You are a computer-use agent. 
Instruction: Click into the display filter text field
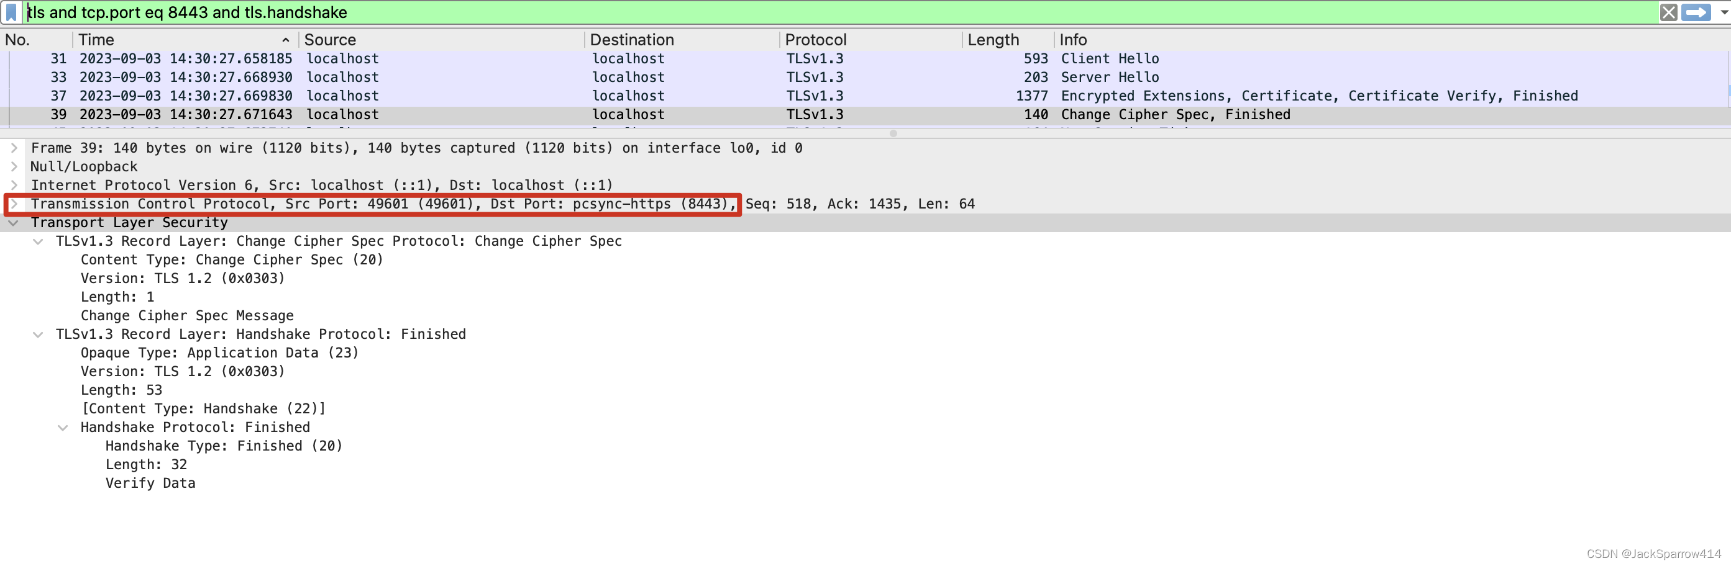(840, 13)
